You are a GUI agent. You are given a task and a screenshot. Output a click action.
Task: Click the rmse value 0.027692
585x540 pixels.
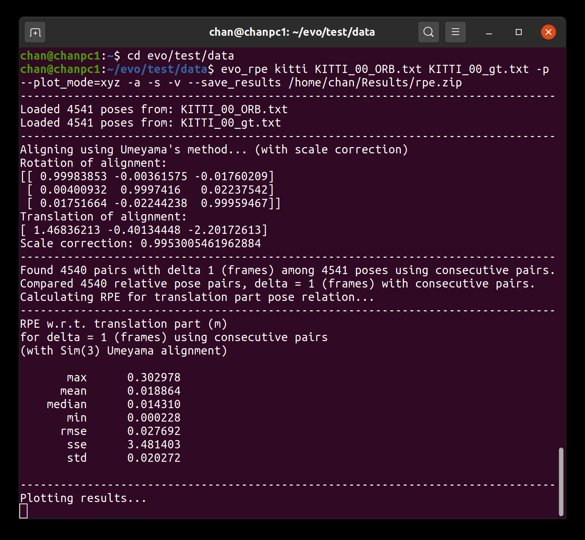[154, 431]
